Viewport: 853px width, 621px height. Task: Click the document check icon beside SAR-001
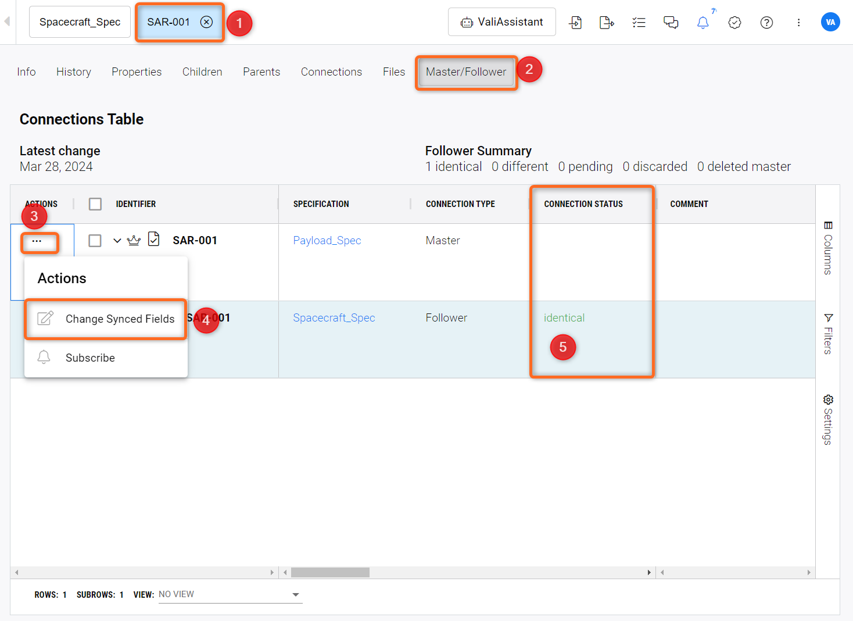(154, 239)
